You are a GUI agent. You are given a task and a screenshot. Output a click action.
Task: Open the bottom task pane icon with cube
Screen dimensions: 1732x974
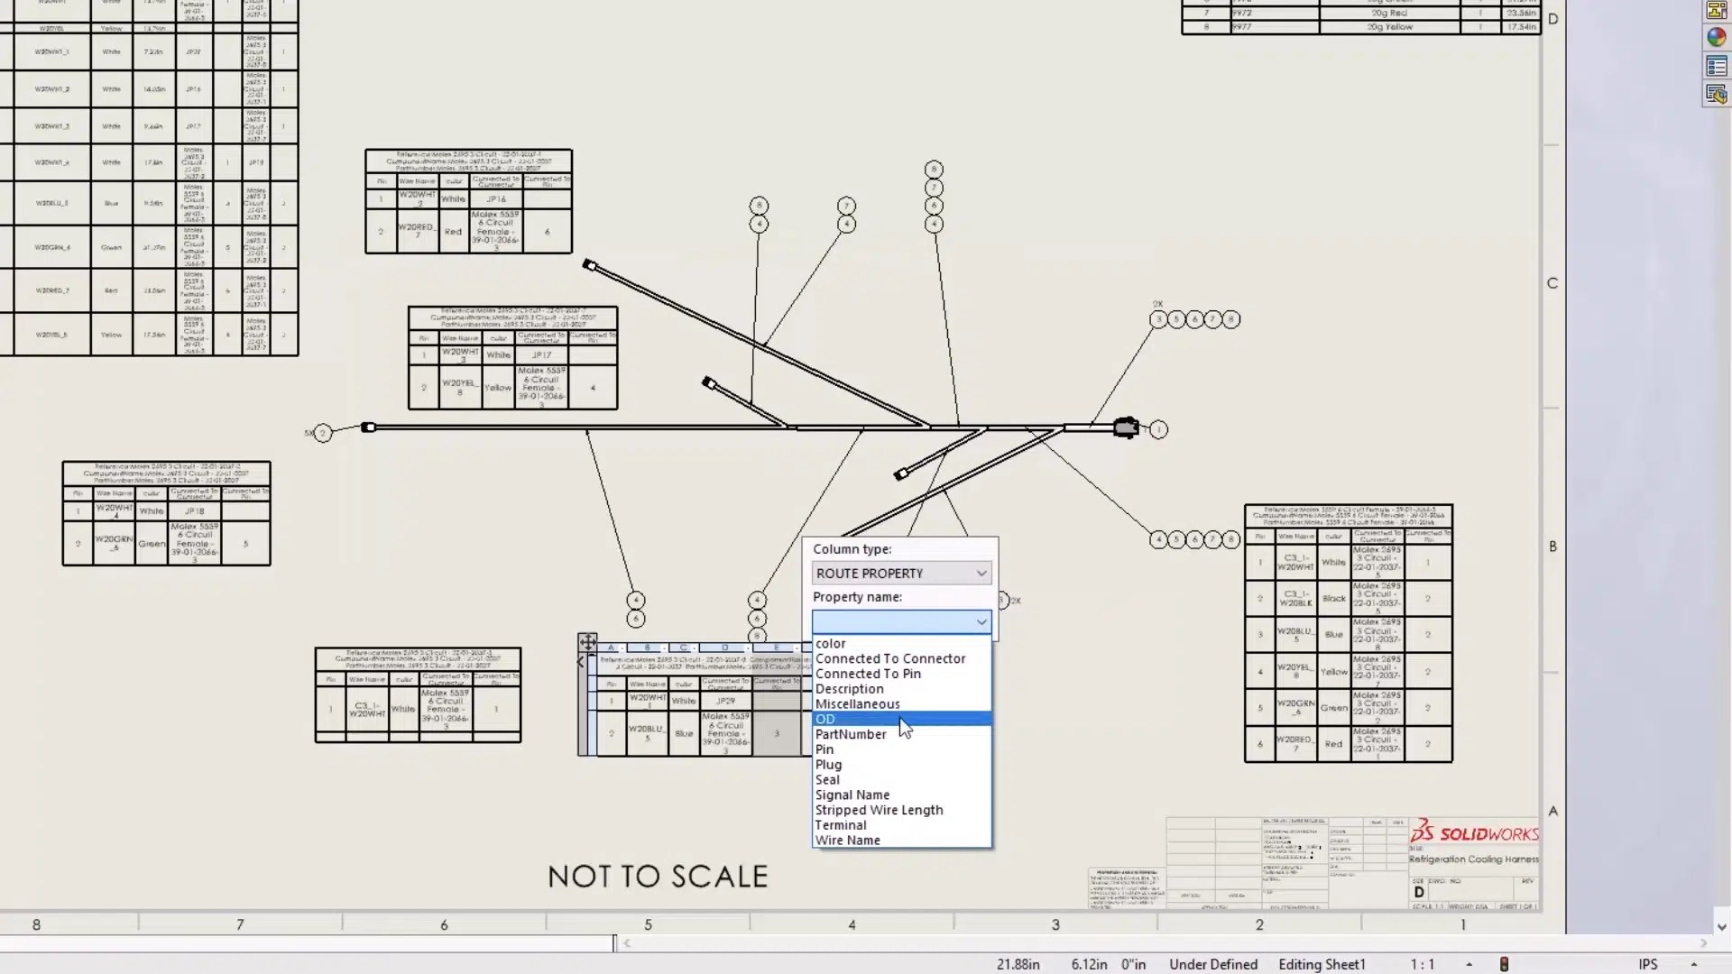[1716, 94]
